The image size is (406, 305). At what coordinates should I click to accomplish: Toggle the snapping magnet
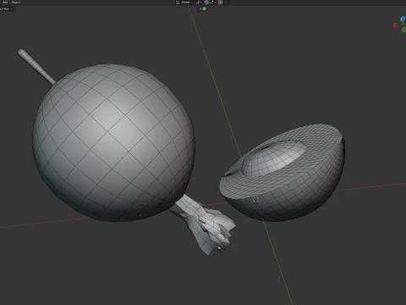(x=206, y=3)
